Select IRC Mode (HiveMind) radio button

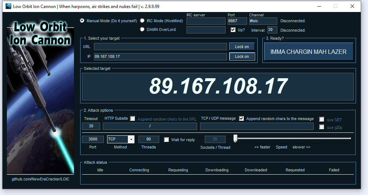(x=142, y=21)
